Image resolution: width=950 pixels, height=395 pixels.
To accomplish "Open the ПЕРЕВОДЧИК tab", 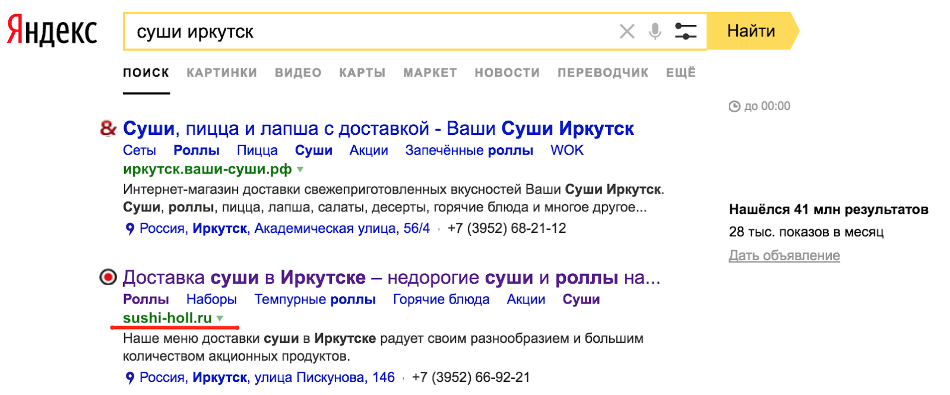I will pyautogui.click(x=603, y=72).
